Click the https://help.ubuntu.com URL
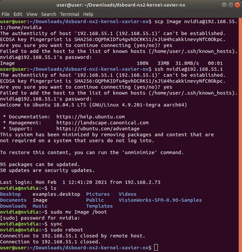This screenshot has width=242, height=252. tap(90, 117)
